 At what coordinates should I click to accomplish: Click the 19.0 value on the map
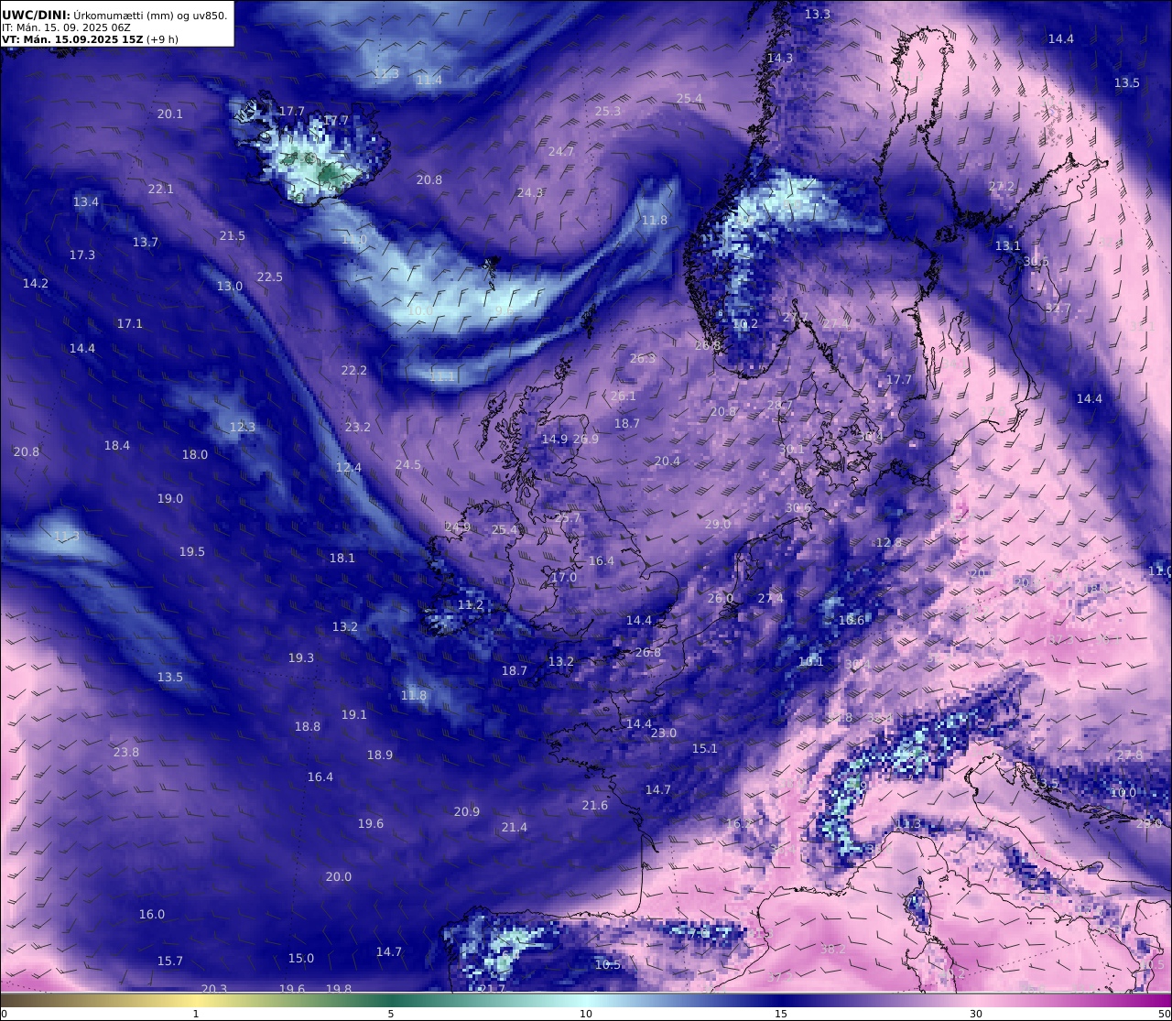[170, 499]
